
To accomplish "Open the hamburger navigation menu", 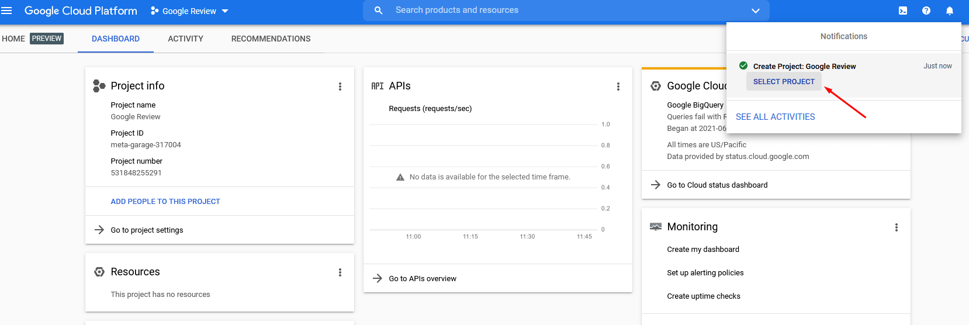I will 6,11.
